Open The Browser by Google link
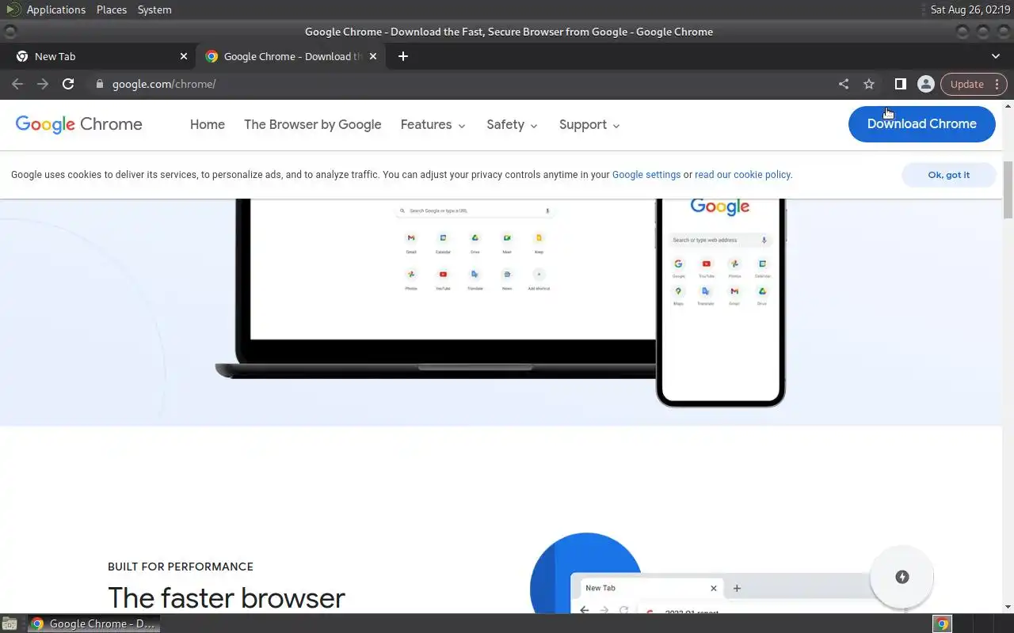The image size is (1014, 633). [313, 124]
